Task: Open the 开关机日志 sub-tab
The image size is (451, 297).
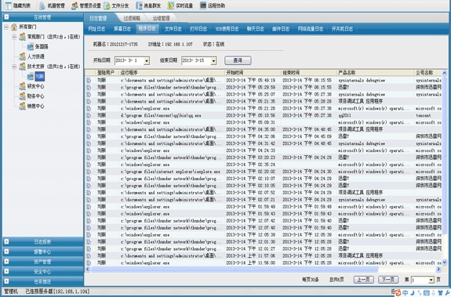Action: 342,29
